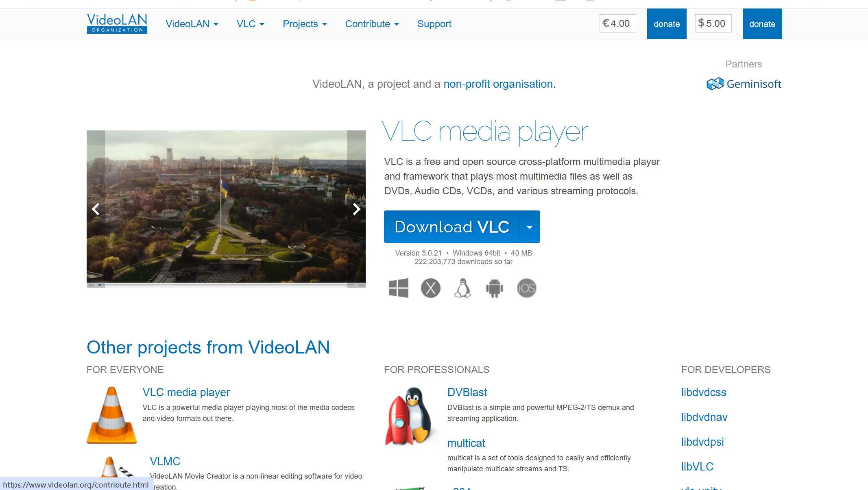Click the Geminisoft partner logo
The height and width of the screenshot is (490, 868).
tap(744, 84)
